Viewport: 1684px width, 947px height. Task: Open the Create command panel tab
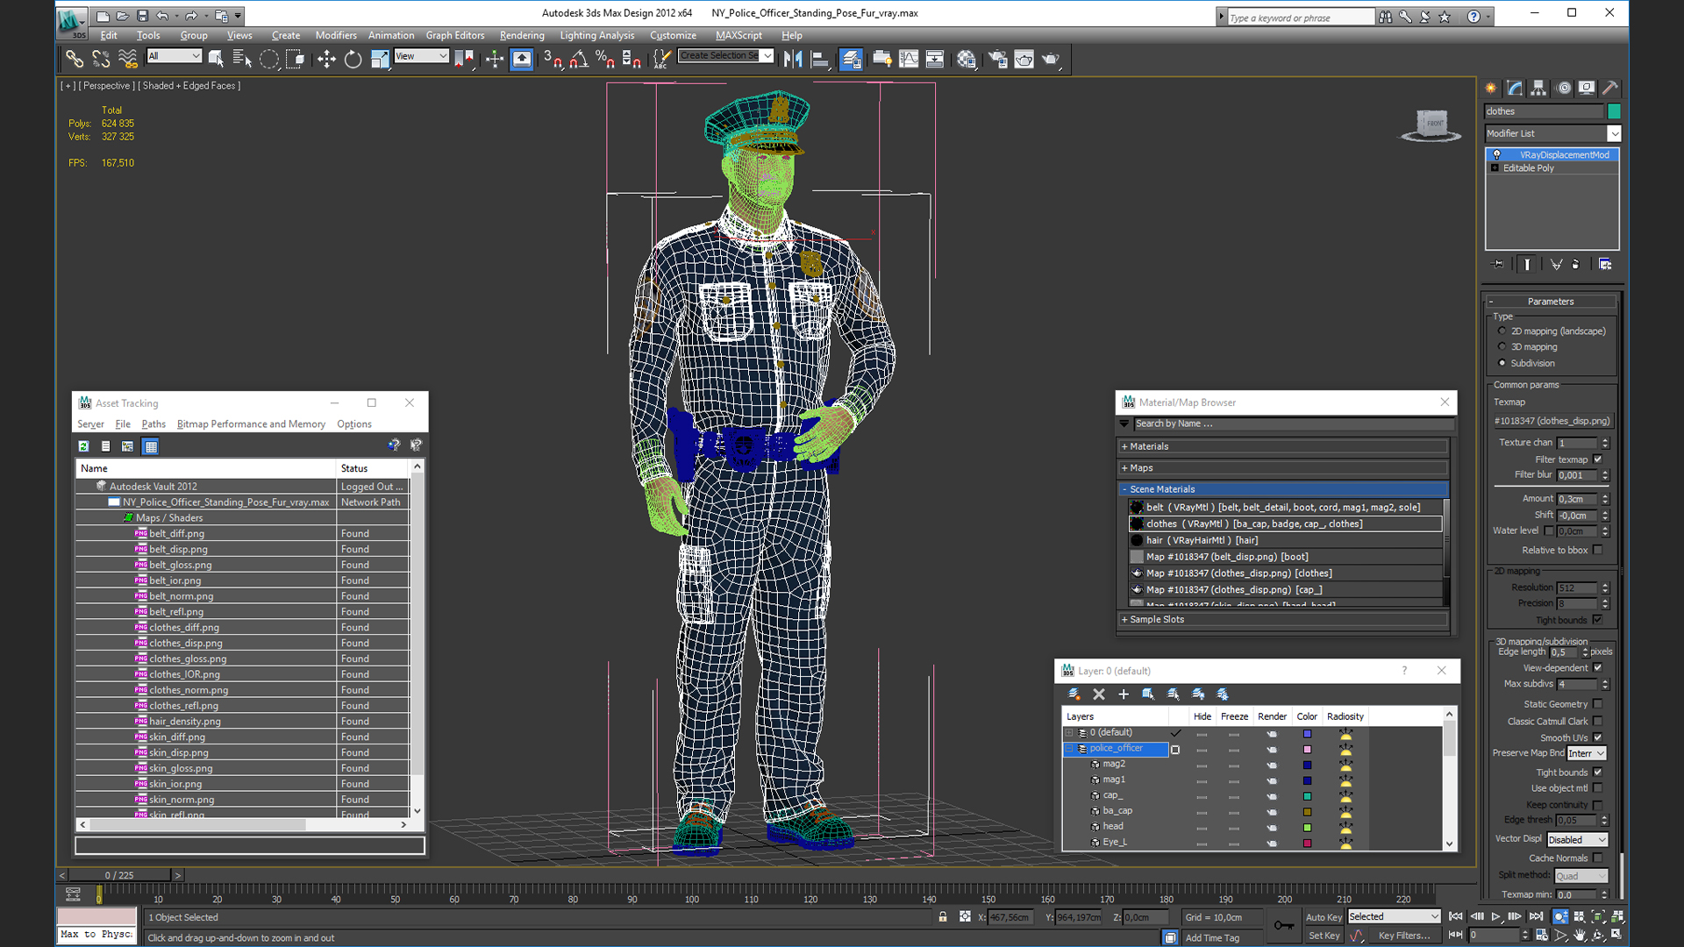coord(1490,88)
